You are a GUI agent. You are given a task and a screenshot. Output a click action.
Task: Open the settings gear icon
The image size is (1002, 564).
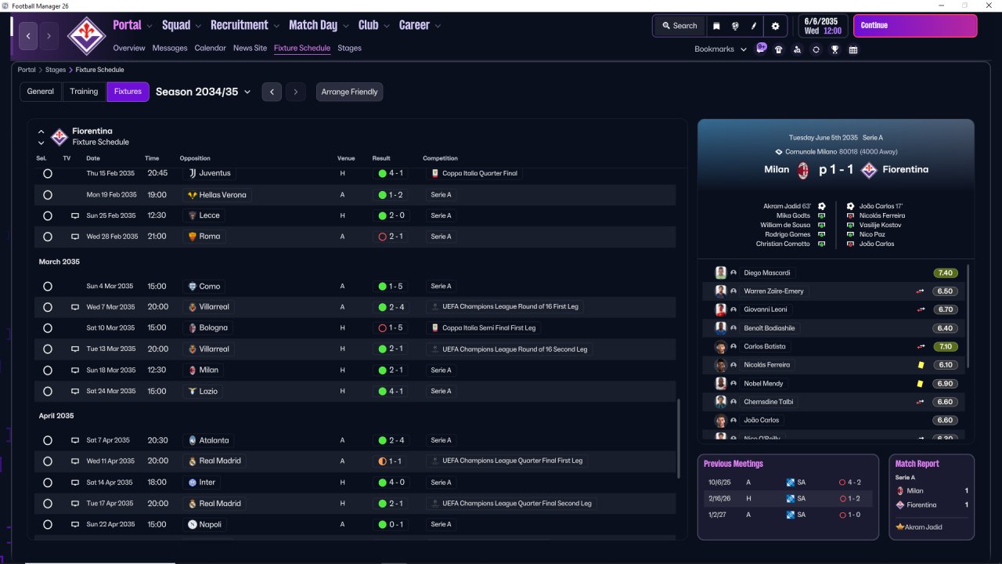[x=775, y=26]
